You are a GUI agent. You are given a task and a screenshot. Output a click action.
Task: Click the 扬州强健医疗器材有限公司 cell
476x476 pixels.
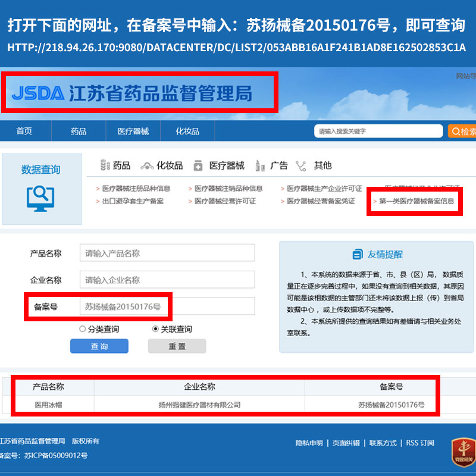tap(199, 405)
